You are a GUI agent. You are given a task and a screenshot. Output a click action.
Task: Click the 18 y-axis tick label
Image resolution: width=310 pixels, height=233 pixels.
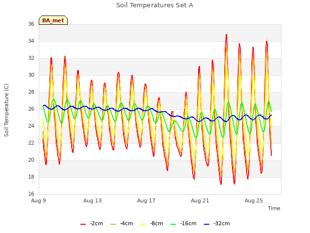31,177
